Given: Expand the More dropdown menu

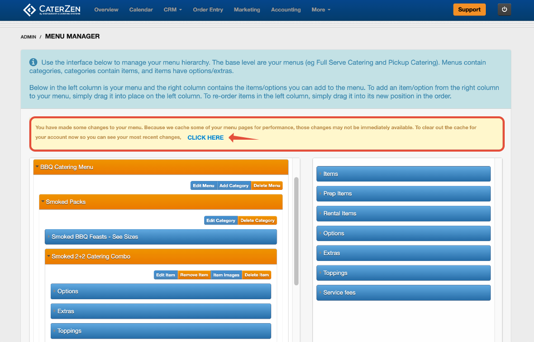Looking at the screenshot, I should (x=321, y=9).
